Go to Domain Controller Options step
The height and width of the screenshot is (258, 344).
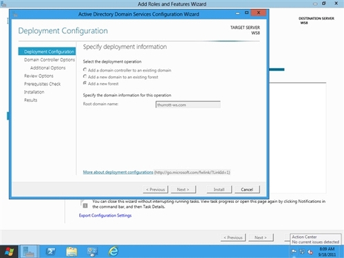(50, 60)
